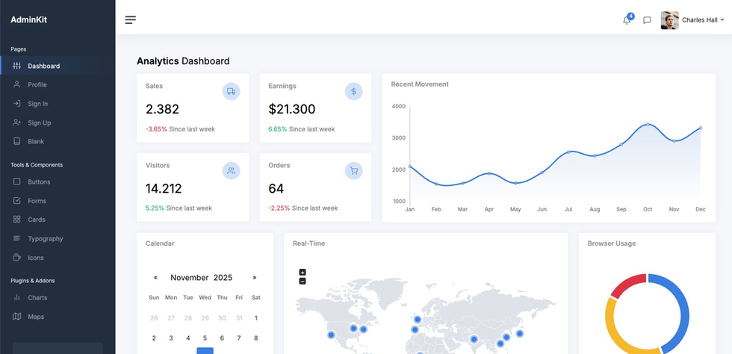This screenshot has width=732, height=354.
Task: Click the Sign Up user-plus icon
Action: [16, 122]
